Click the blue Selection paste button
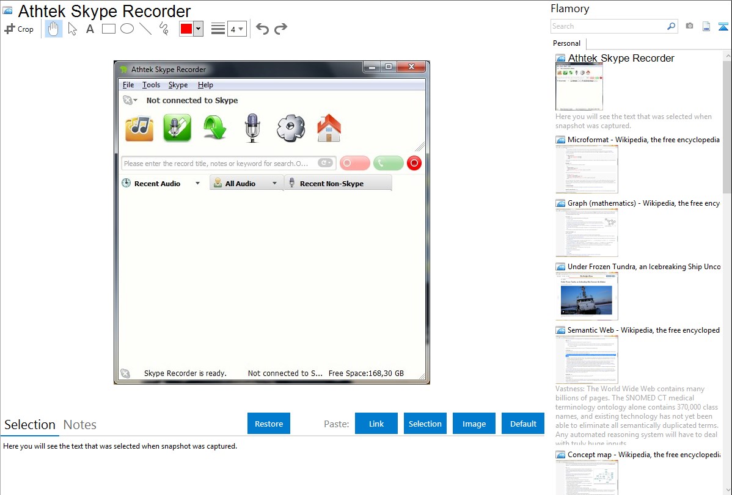Image resolution: width=732 pixels, height=495 pixels. [x=425, y=424]
